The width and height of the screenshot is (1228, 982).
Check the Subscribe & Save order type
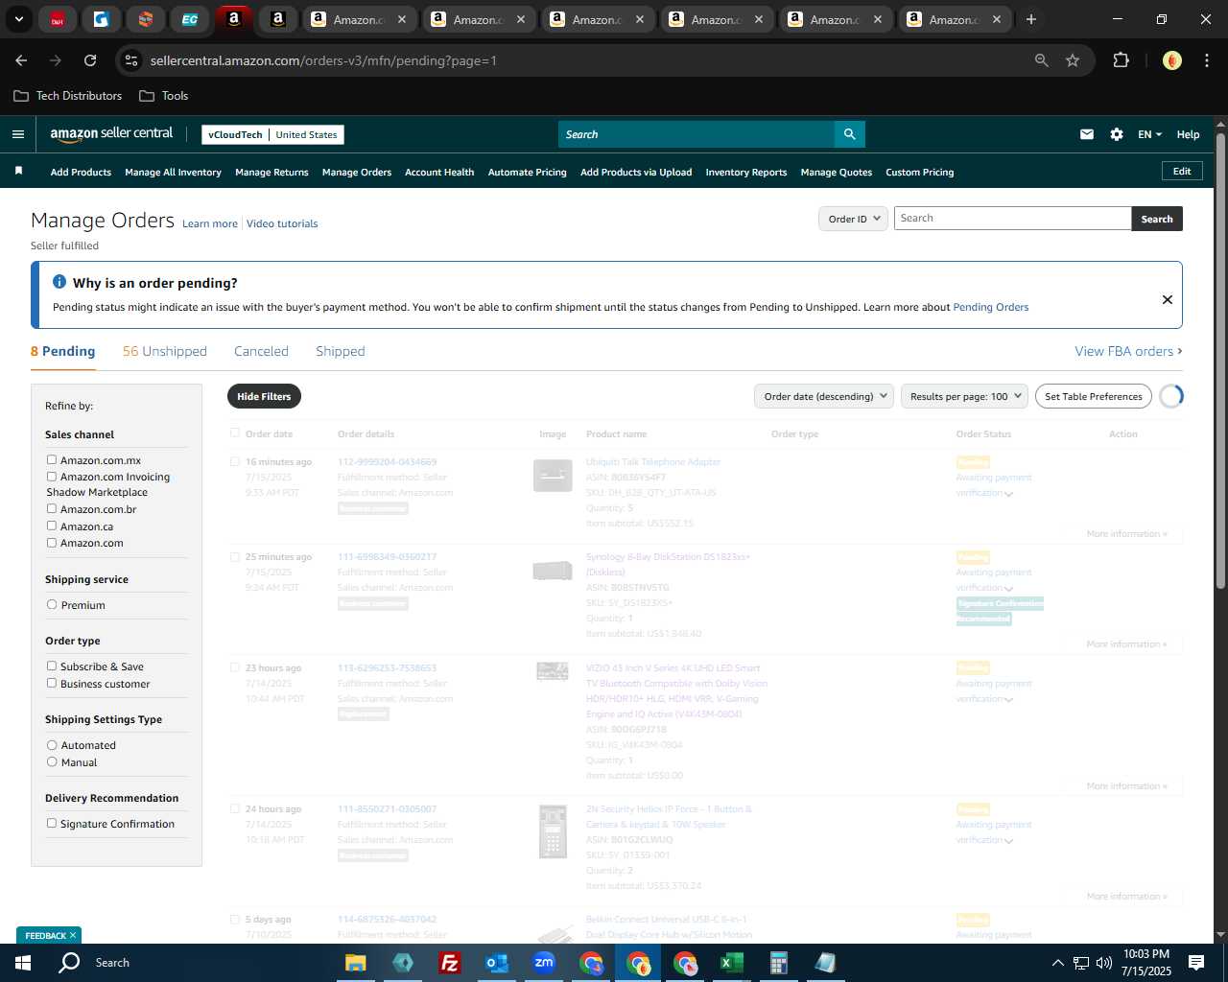point(52,666)
